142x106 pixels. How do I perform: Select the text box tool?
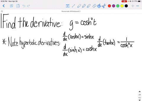67,6
